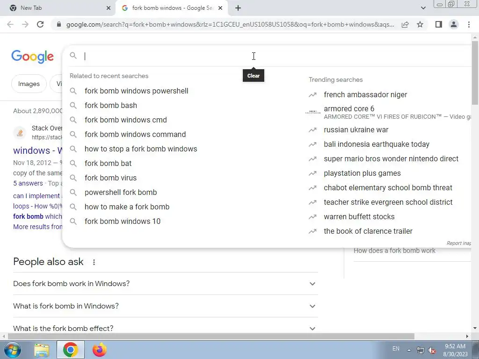Go back using the browser back arrow

pyautogui.click(x=10, y=24)
